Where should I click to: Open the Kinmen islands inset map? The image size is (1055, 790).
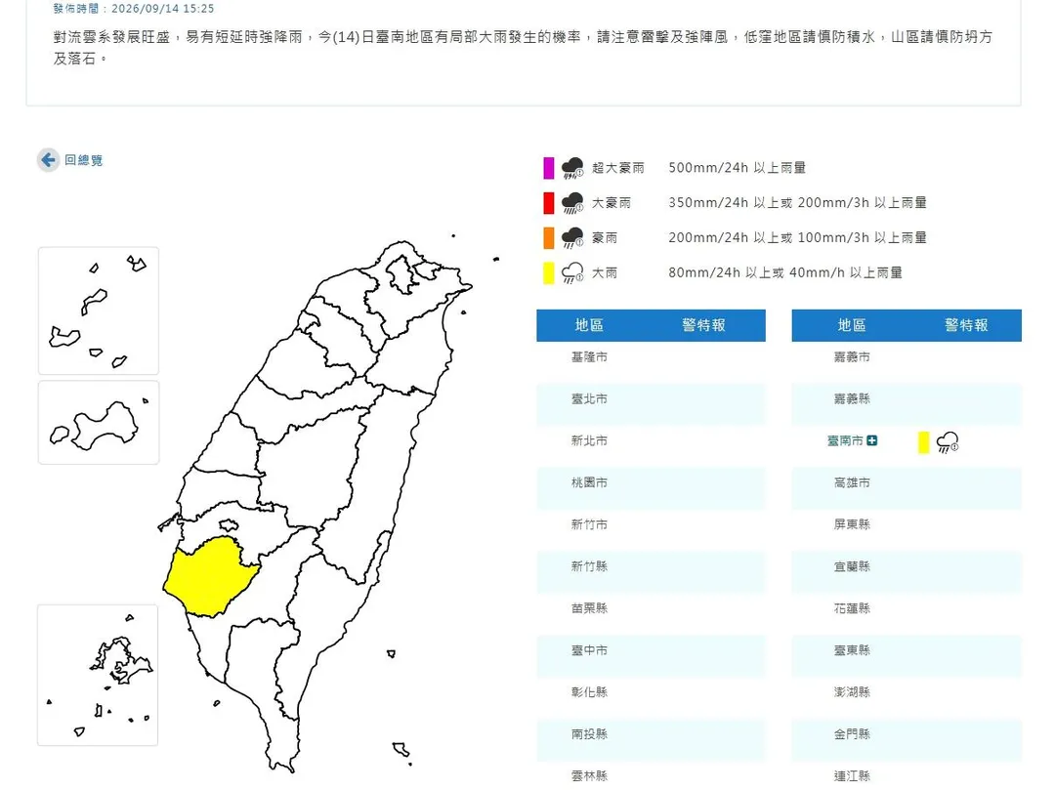[x=99, y=422]
